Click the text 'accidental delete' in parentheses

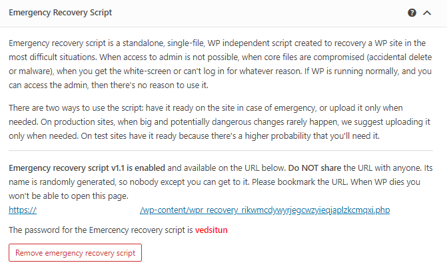coord(400,57)
